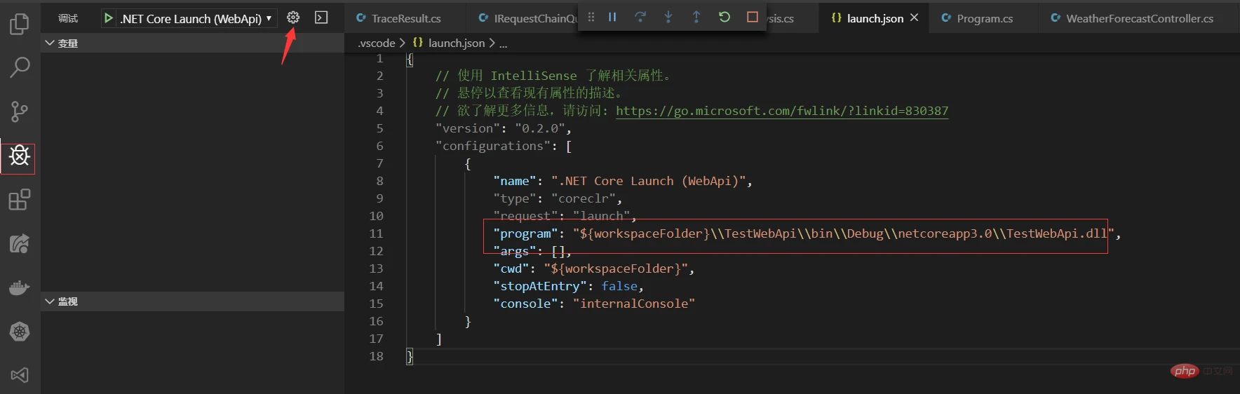The width and height of the screenshot is (1240, 394).
Task: Restart the debug session
Action: coord(725,17)
